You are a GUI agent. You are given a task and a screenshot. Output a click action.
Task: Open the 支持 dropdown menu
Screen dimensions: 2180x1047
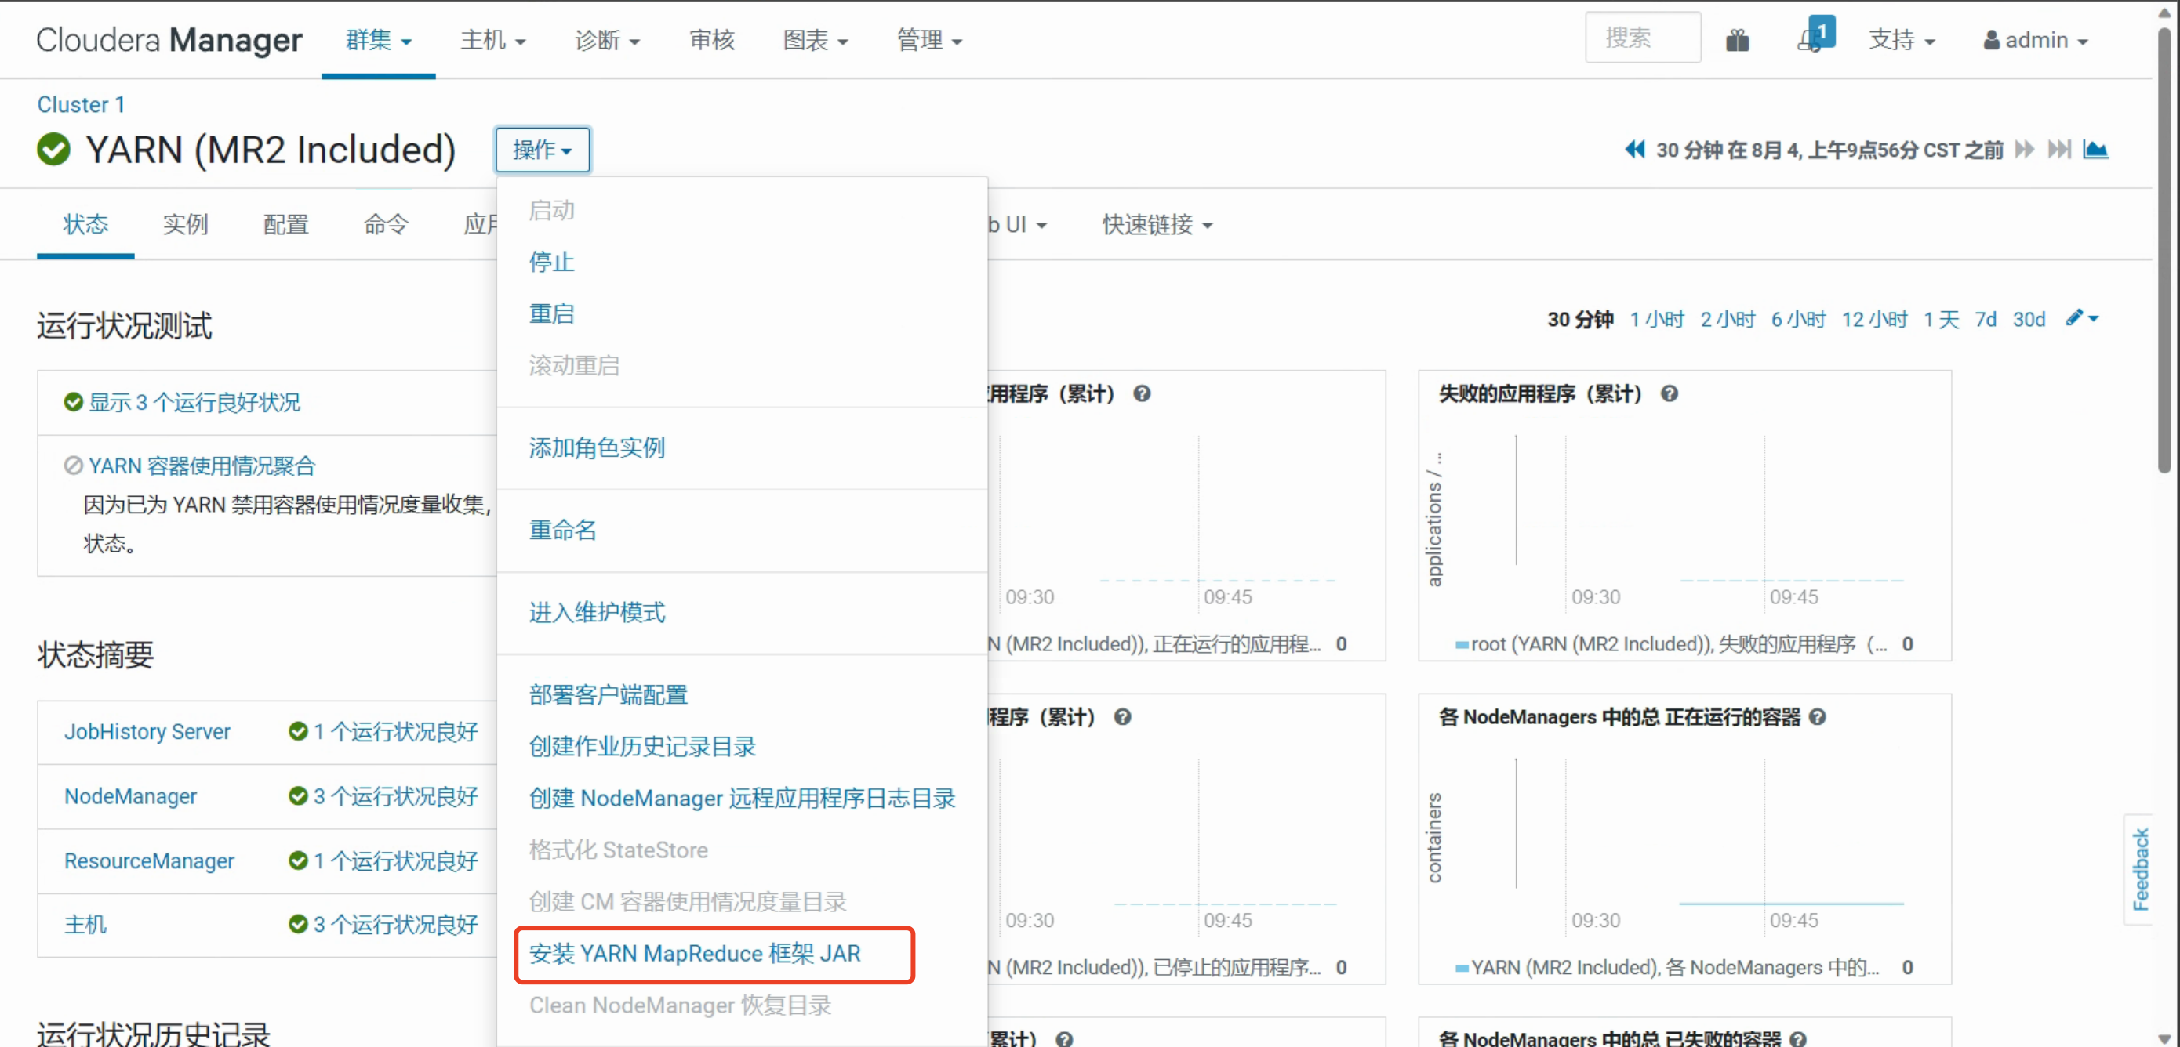(1902, 40)
